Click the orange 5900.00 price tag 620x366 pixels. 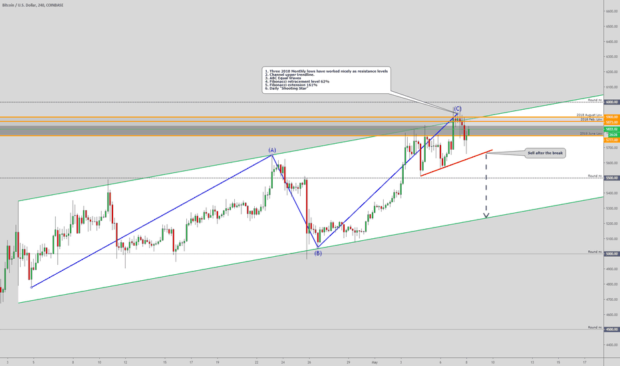point(612,117)
